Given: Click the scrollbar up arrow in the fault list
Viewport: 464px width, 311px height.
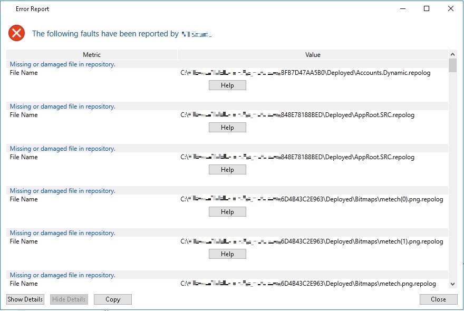Looking at the screenshot, I should (452, 54).
